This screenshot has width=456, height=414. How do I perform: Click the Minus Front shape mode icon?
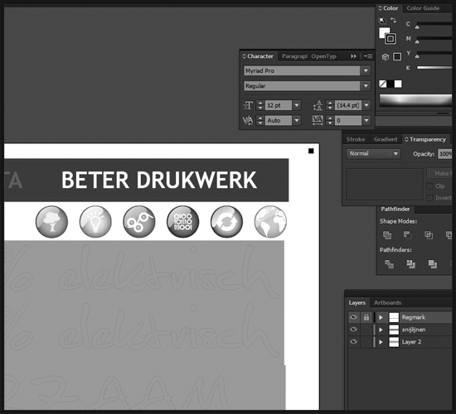[x=407, y=235]
